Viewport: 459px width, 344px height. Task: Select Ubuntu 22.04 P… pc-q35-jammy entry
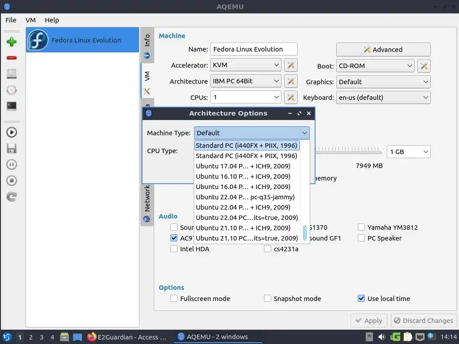point(247,197)
